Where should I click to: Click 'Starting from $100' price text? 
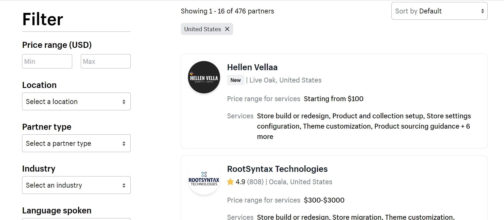tap(333, 99)
